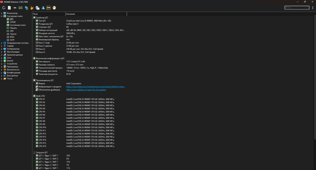Open the Report toolbar icon

[9, 7]
